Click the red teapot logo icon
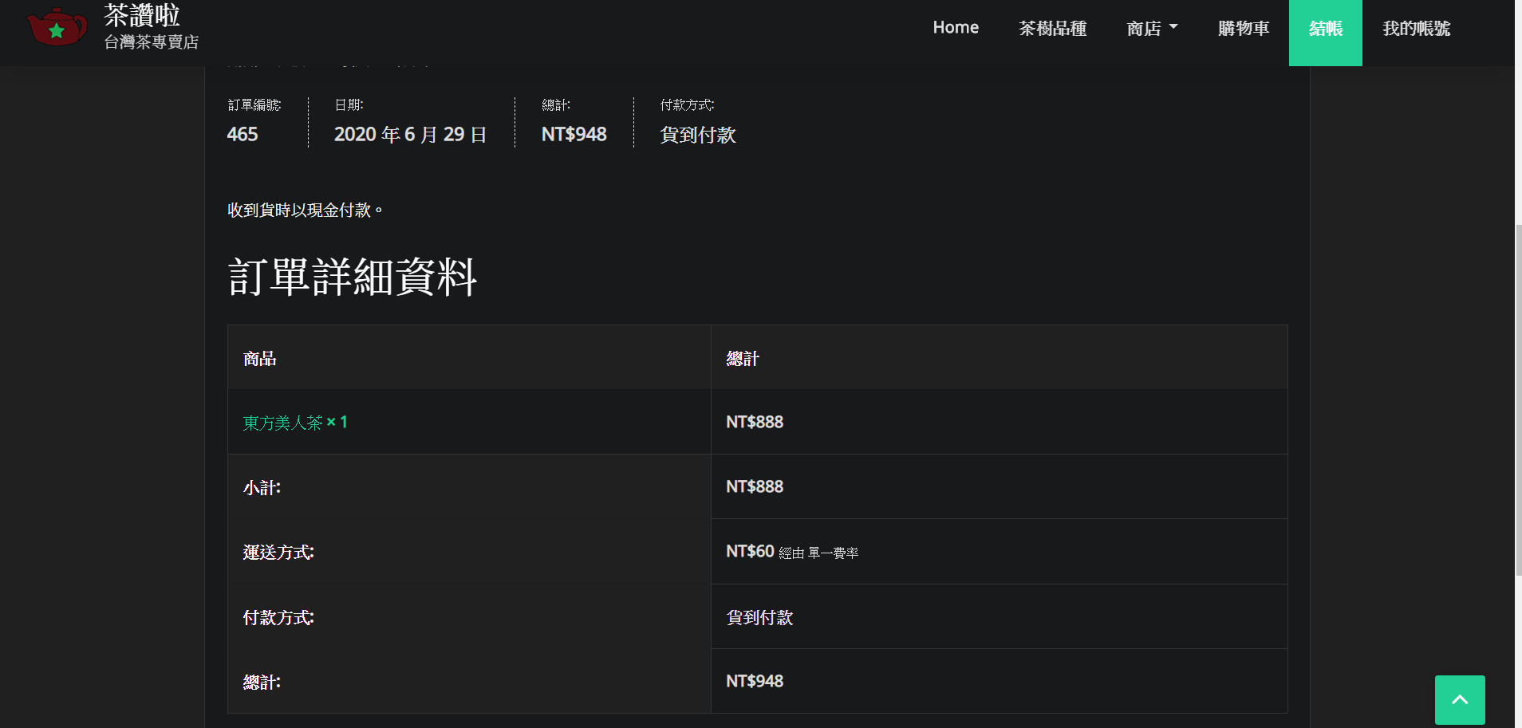The image size is (1522, 728). coord(56,28)
